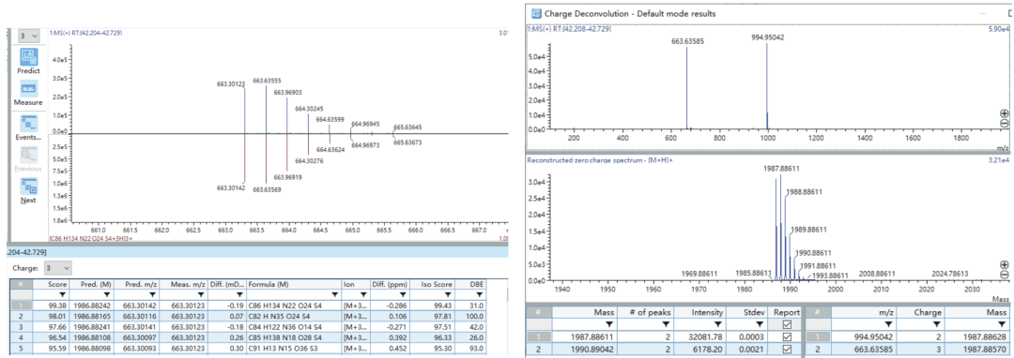This screenshot has width=1014, height=358.
Task: Zoom out on reconstructed zero charge spectrum
Action: [1005, 275]
